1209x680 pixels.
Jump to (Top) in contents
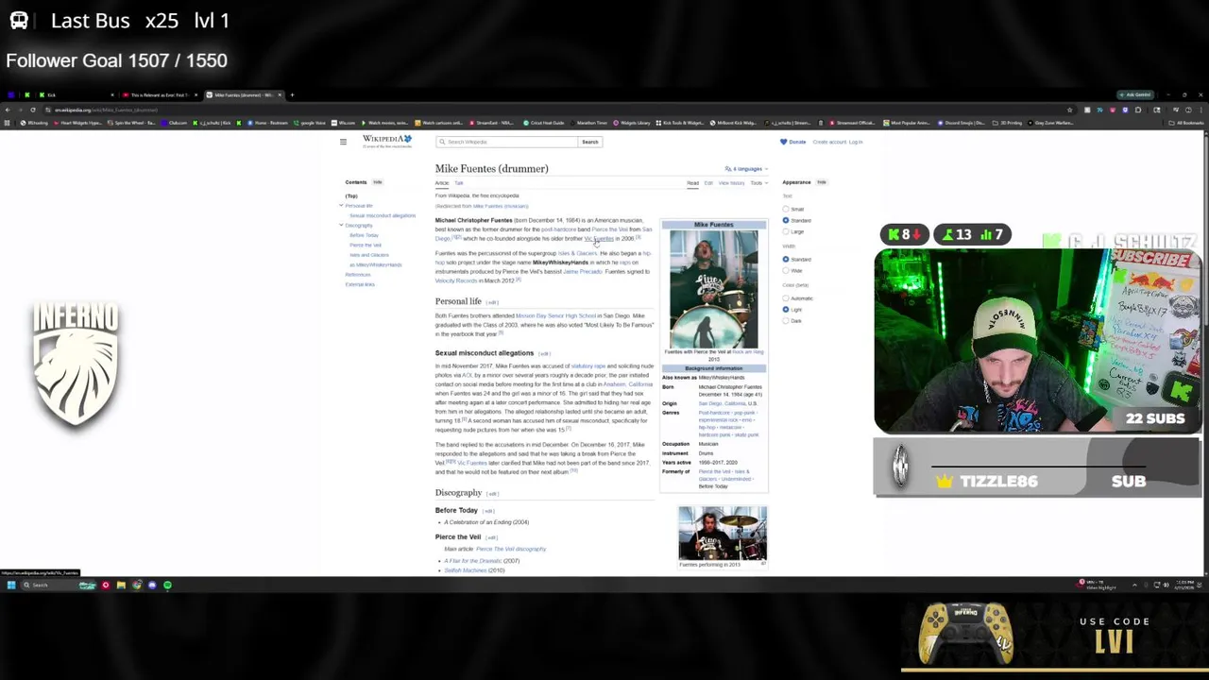(351, 196)
